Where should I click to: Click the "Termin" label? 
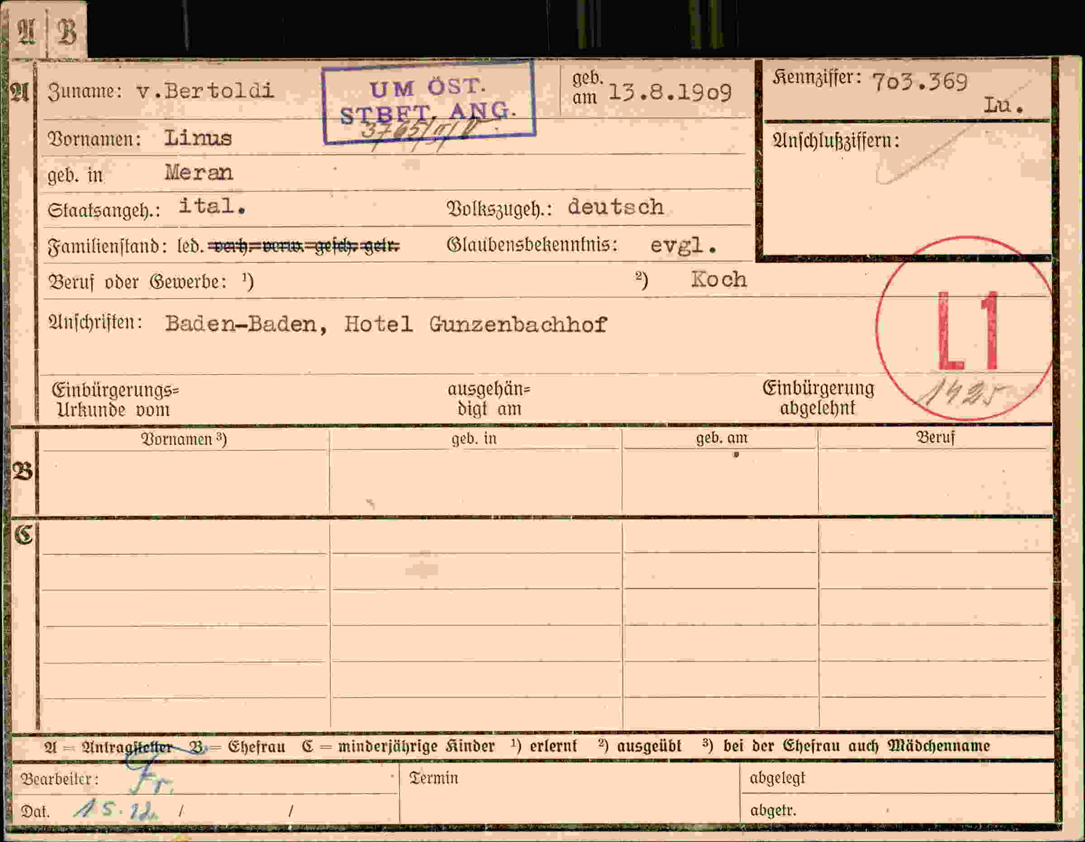coord(434,778)
